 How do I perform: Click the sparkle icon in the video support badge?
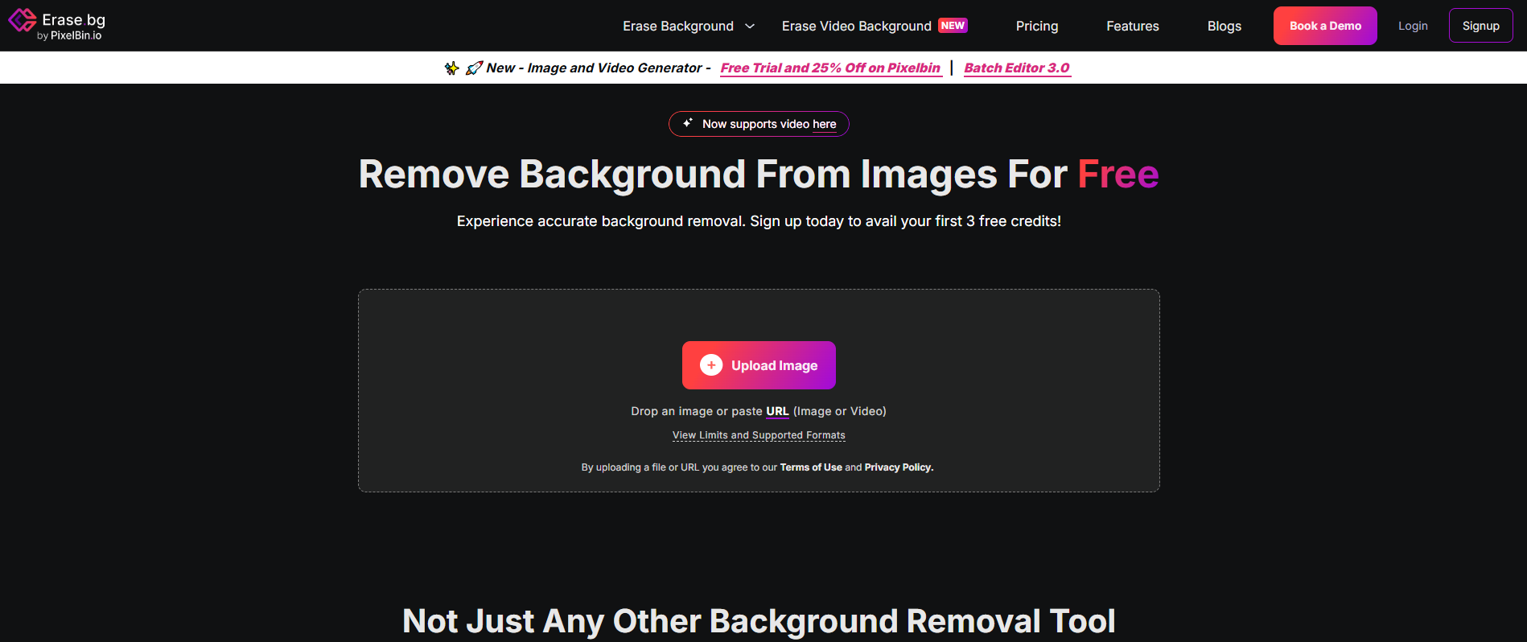(688, 123)
